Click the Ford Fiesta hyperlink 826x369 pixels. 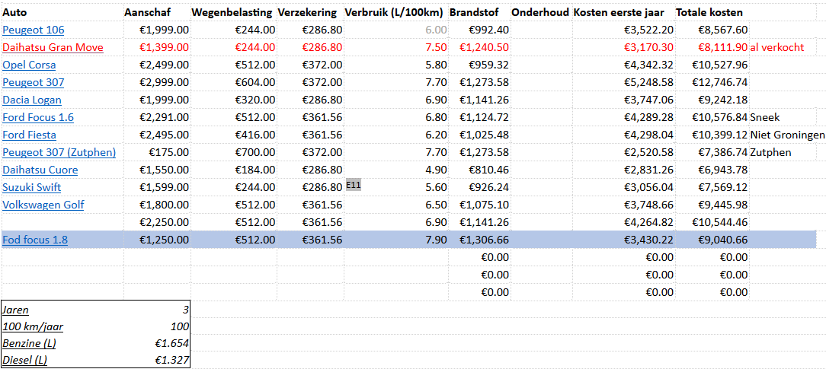coord(29,135)
